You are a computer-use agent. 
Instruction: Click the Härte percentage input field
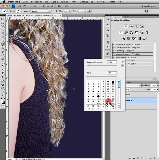click(112, 73)
